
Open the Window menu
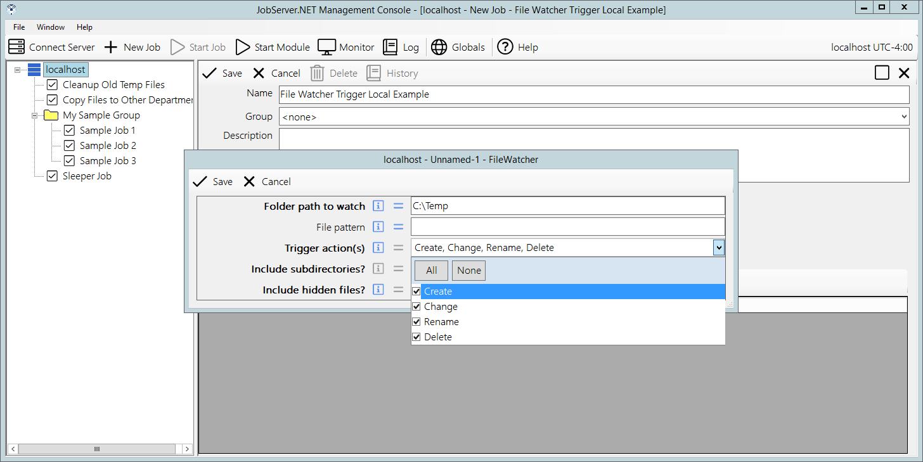click(51, 27)
